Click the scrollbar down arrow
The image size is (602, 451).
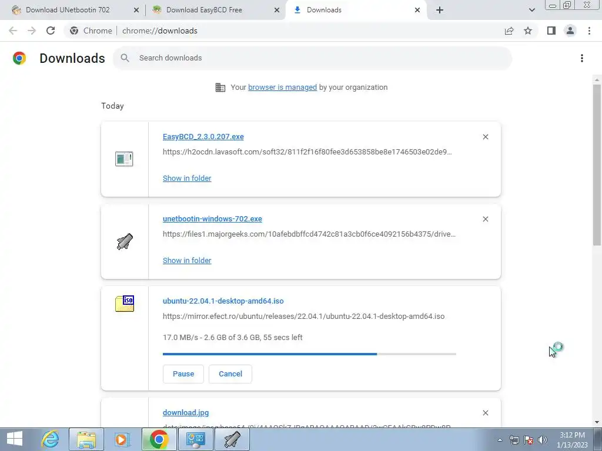[x=597, y=422]
